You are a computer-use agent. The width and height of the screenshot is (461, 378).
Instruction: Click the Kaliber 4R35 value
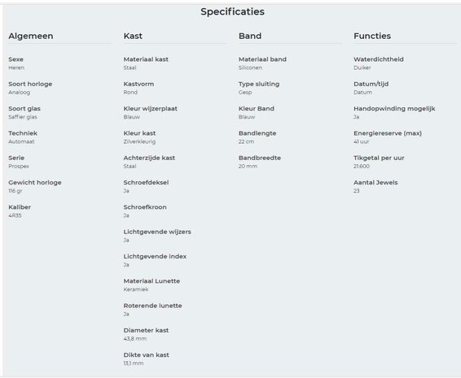point(15,215)
